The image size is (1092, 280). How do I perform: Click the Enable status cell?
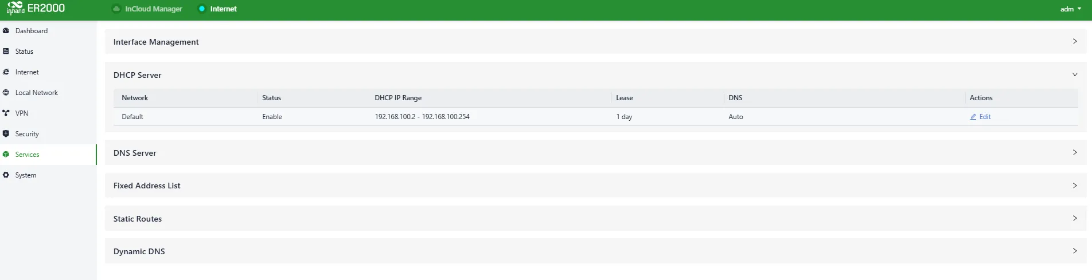pyautogui.click(x=272, y=117)
